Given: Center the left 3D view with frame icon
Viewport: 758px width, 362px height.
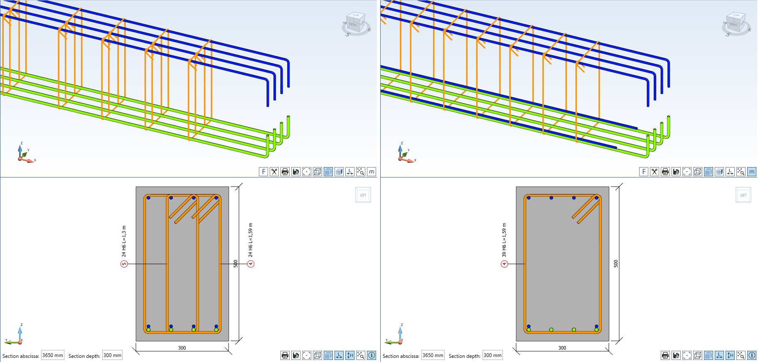Looking at the screenshot, I should click(x=306, y=172).
